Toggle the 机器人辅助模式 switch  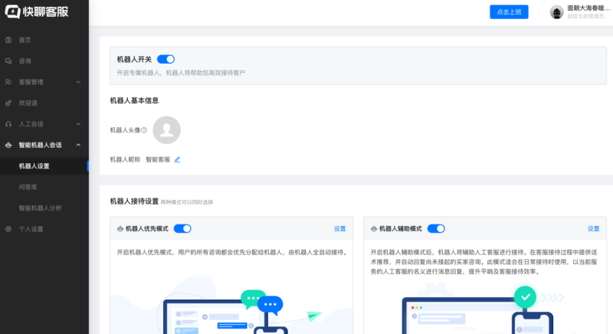(x=436, y=228)
